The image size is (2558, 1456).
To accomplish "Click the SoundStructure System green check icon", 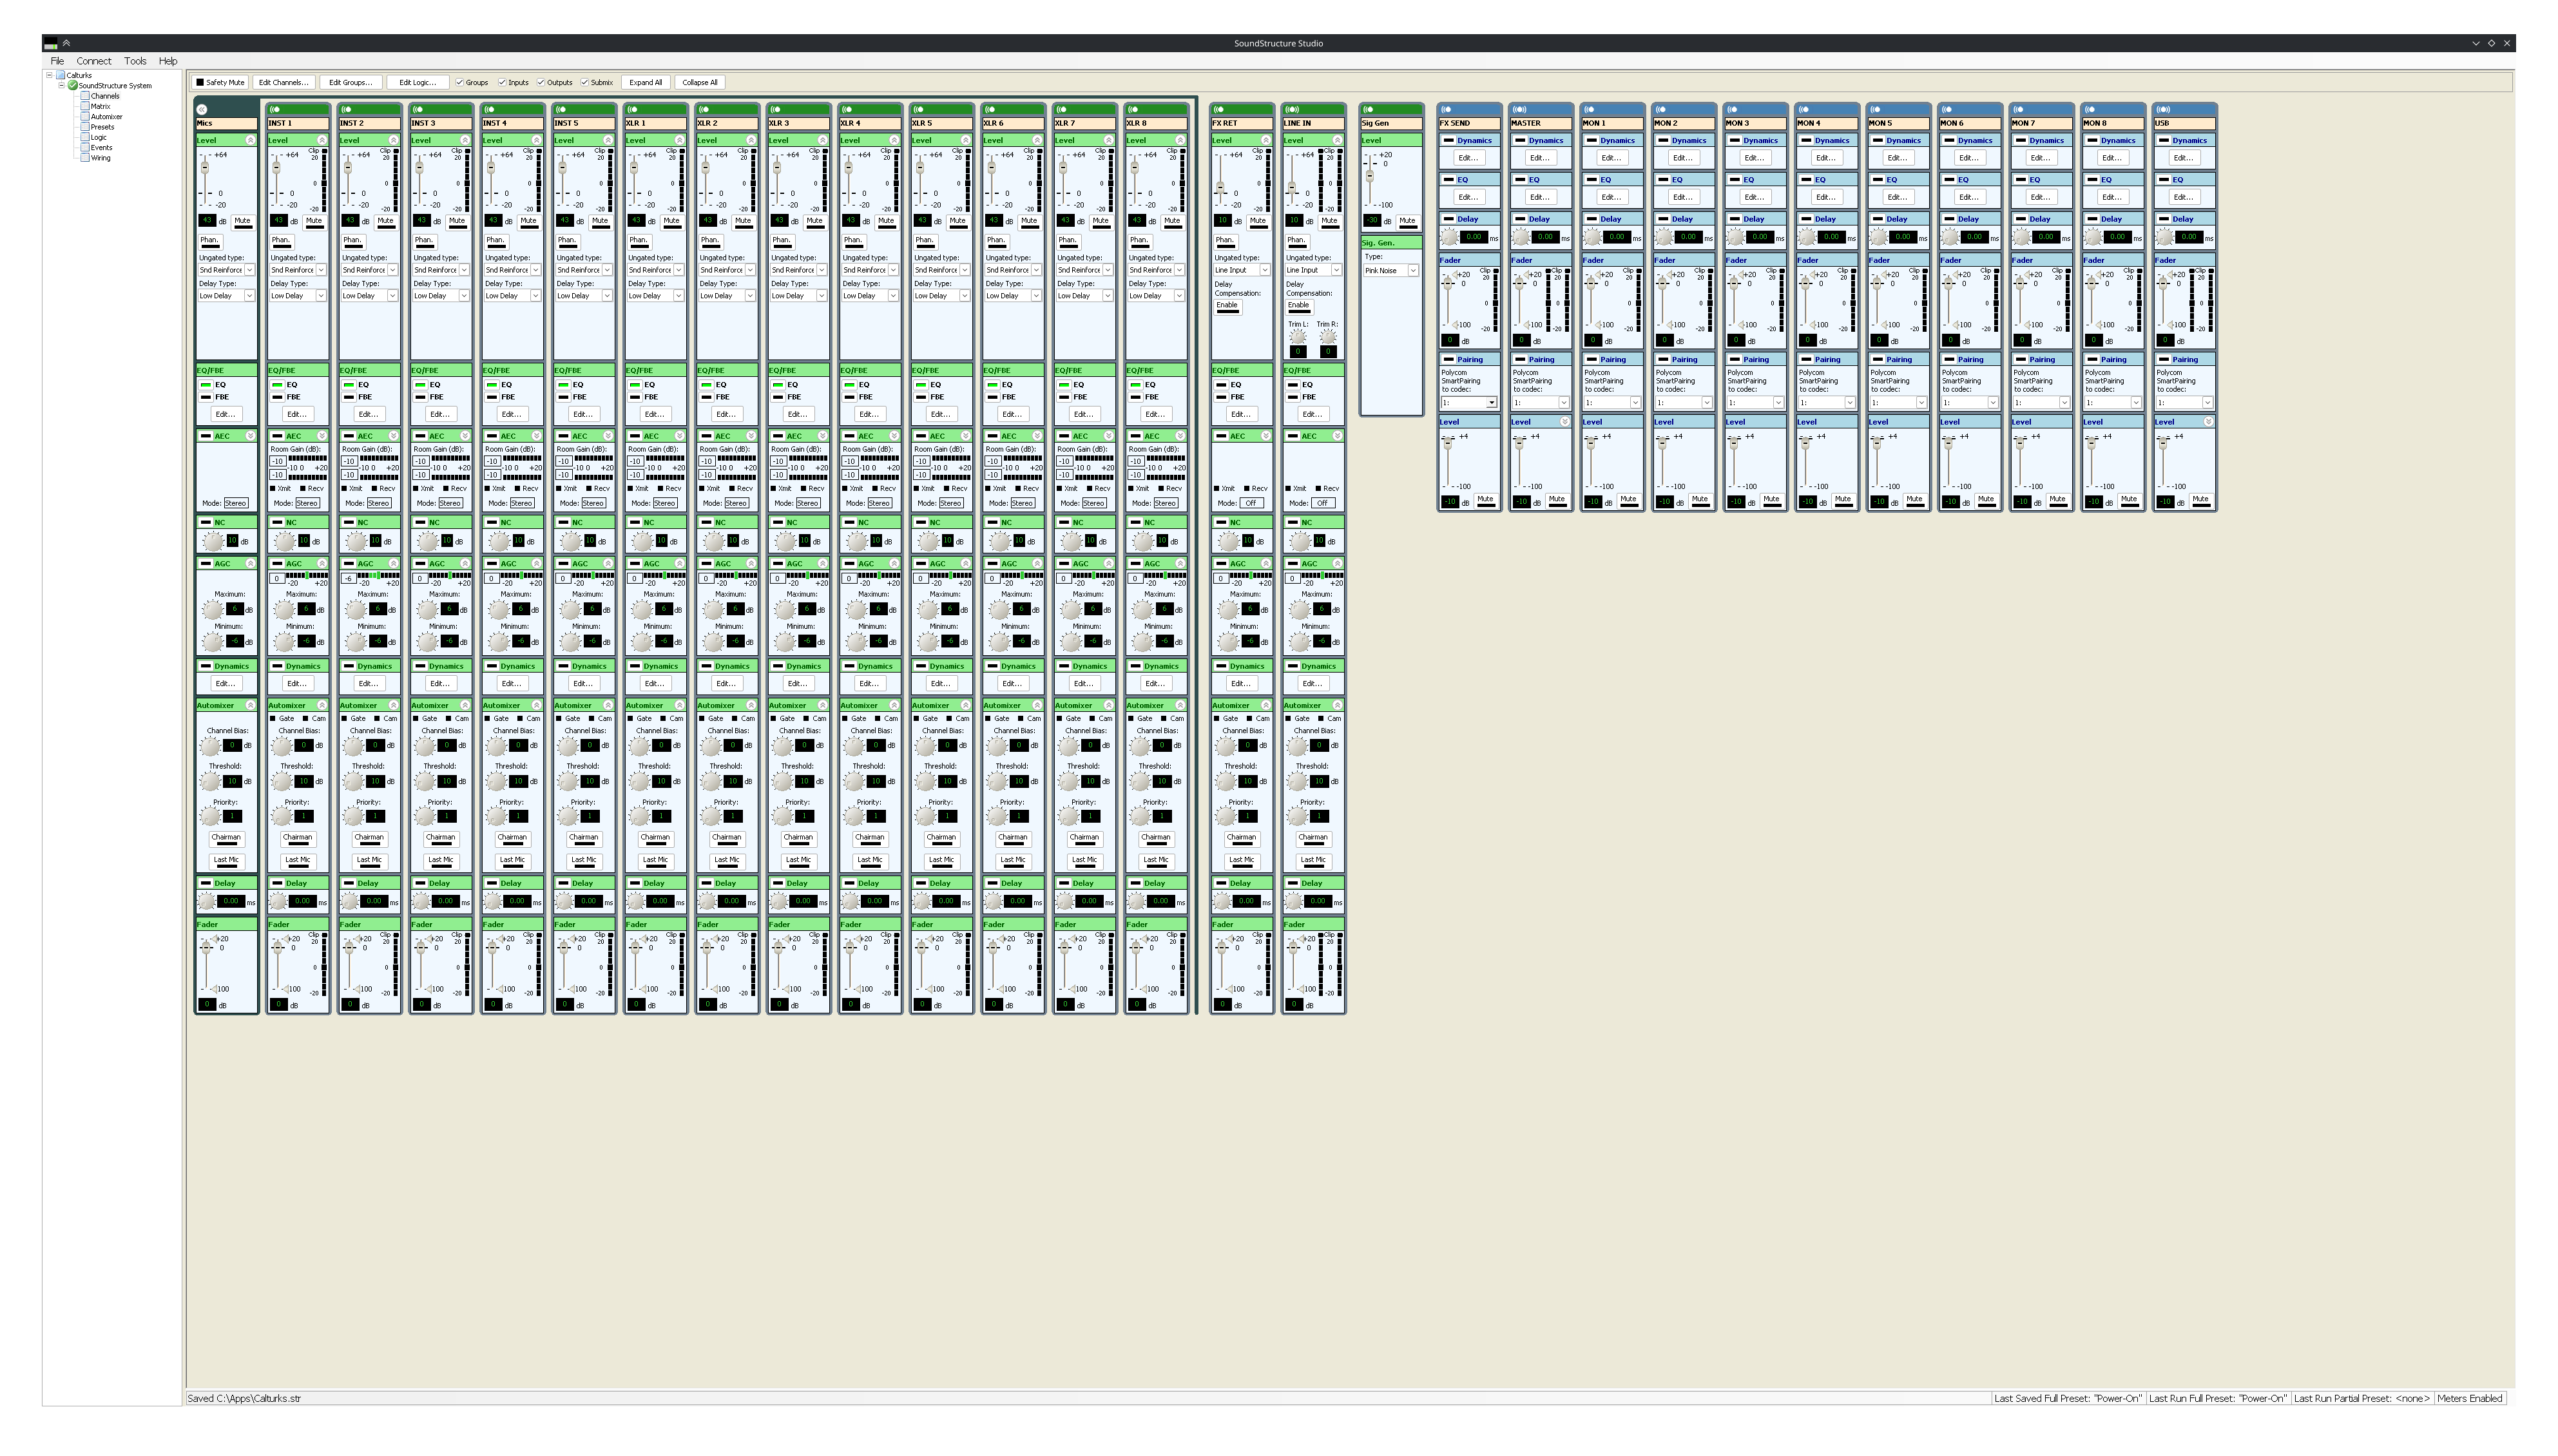I will tap(73, 85).
